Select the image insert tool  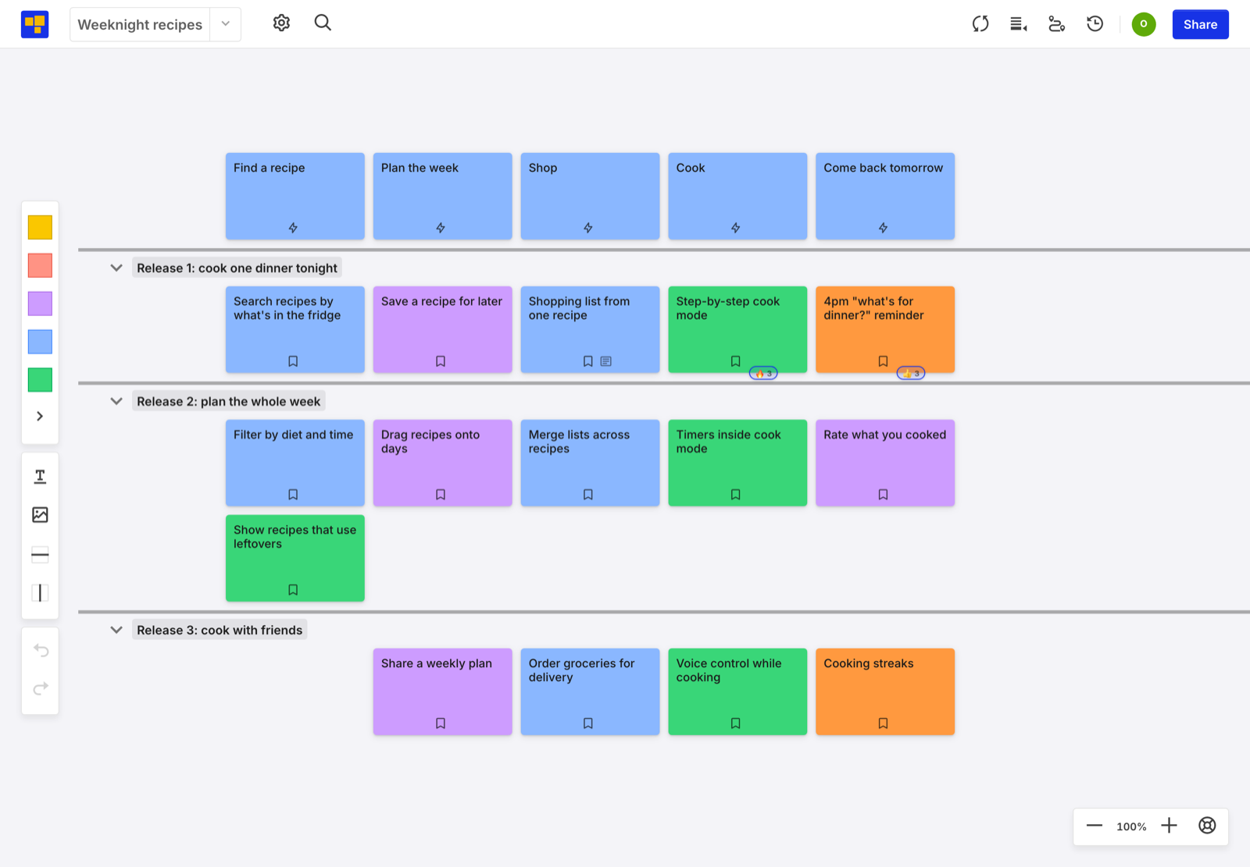[40, 515]
